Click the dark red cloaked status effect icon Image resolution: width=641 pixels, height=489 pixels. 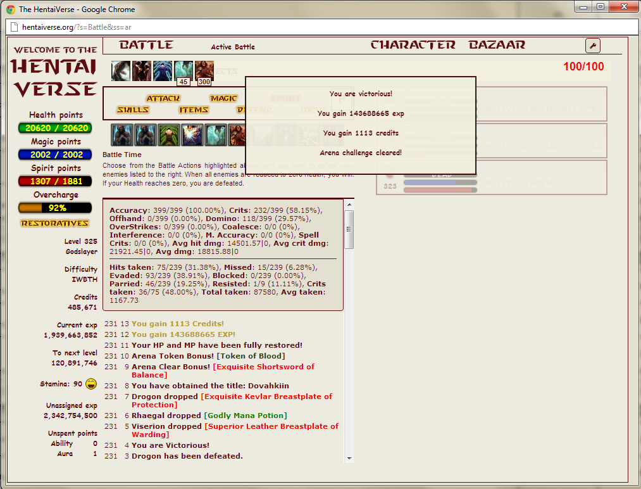[142, 71]
